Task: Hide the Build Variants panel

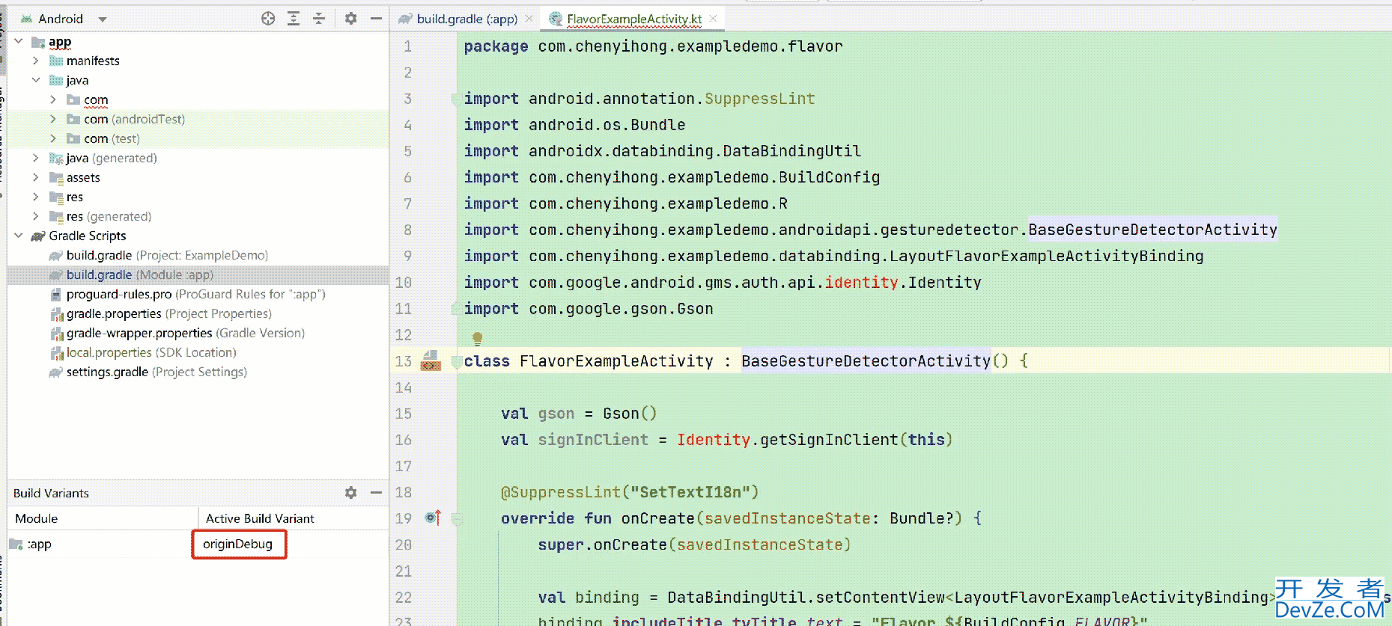Action: tap(376, 493)
